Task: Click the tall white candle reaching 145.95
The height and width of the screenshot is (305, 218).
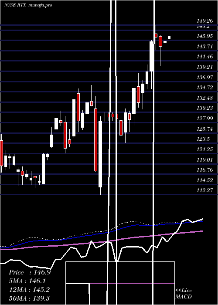Action: (152, 56)
